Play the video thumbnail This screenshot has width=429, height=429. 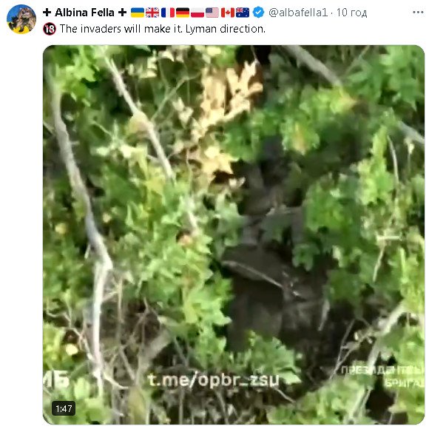tap(234, 234)
